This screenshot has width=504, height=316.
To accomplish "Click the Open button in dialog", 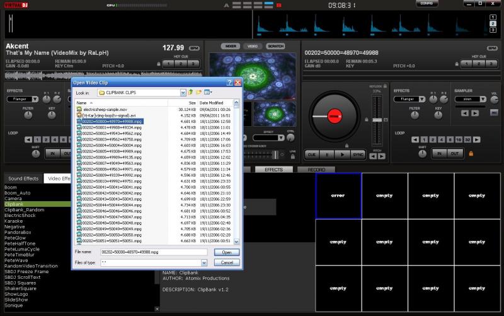I will (x=227, y=252).
